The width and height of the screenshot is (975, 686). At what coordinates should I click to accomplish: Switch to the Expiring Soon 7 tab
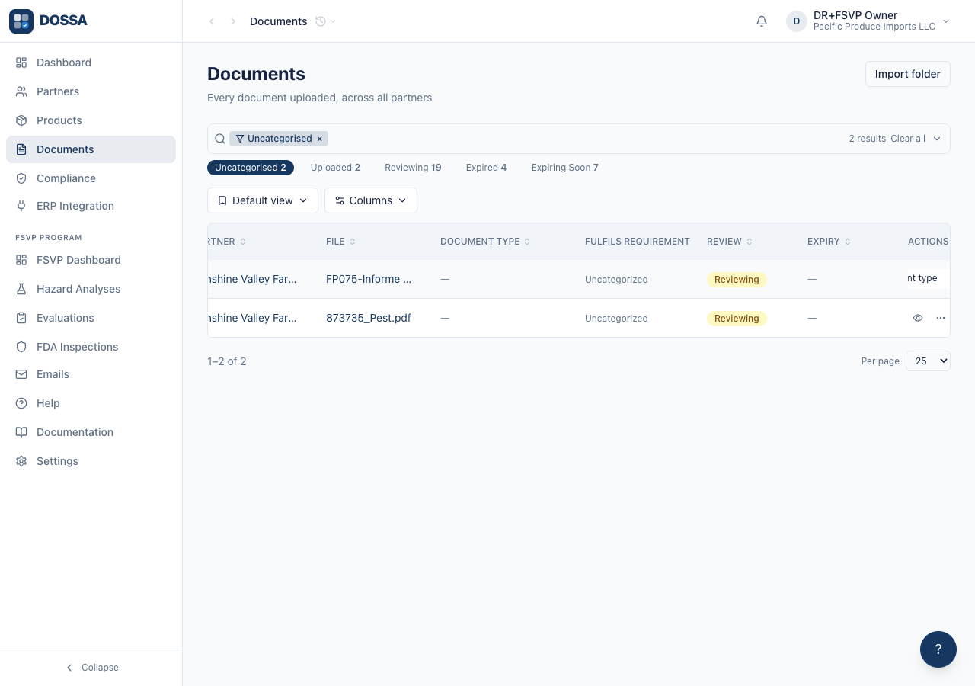[565, 168]
